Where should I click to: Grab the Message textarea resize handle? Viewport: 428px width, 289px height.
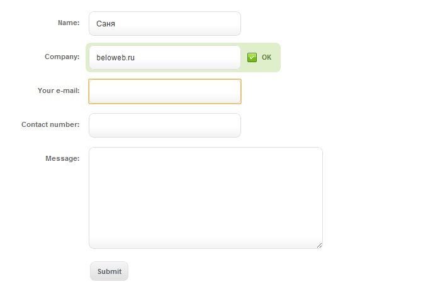319,245
